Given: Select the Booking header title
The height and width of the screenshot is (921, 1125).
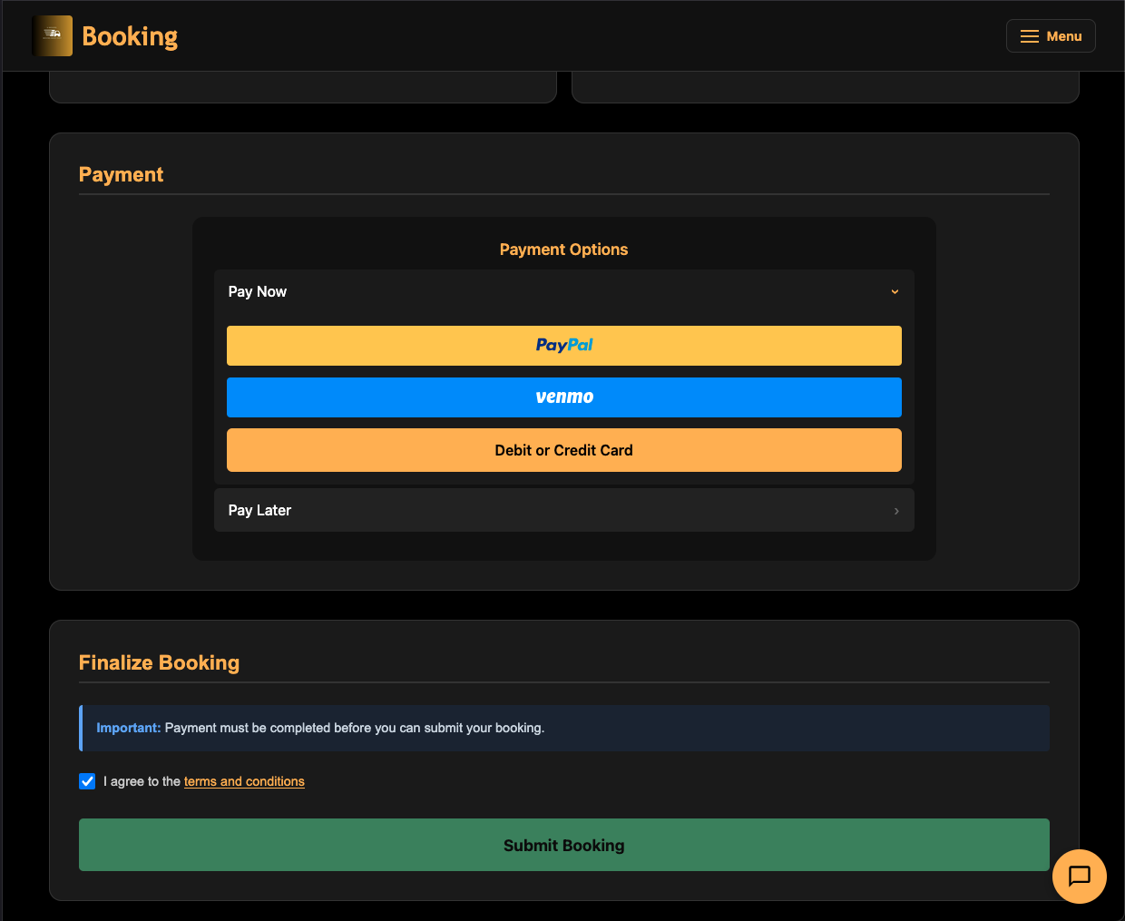Looking at the screenshot, I should point(130,35).
